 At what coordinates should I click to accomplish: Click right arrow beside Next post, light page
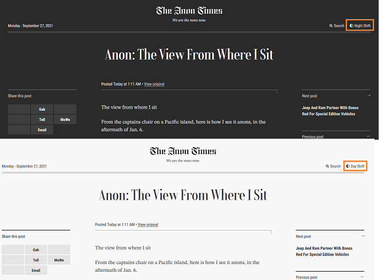362,236
